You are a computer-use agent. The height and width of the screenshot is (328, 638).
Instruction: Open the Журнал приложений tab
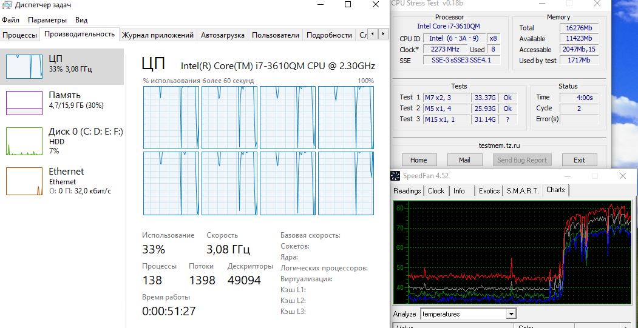point(157,35)
